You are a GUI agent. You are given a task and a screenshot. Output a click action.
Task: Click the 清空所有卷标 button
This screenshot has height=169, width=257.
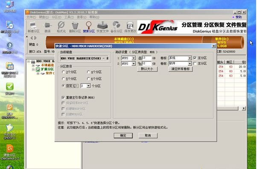(x=181, y=69)
